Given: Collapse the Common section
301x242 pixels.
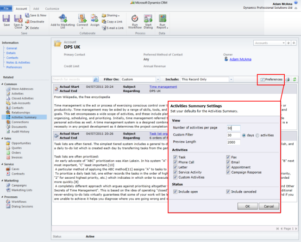Looking at the screenshot, I should [2, 84].
